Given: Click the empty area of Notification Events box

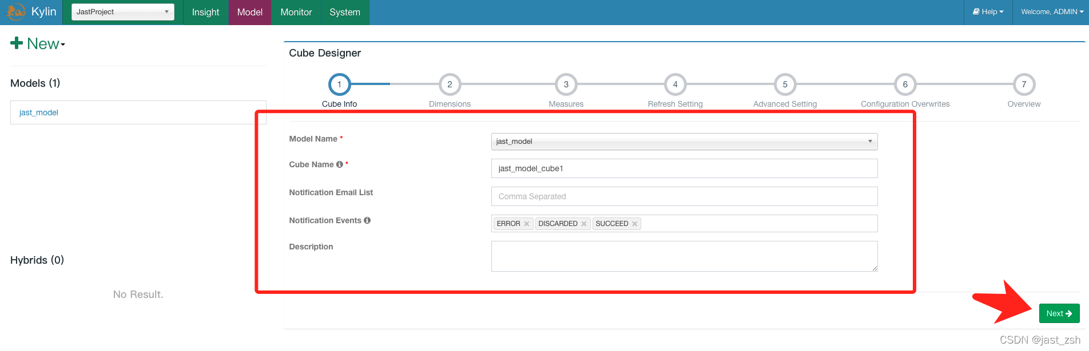Looking at the screenshot, I should (x=758, y=224).
